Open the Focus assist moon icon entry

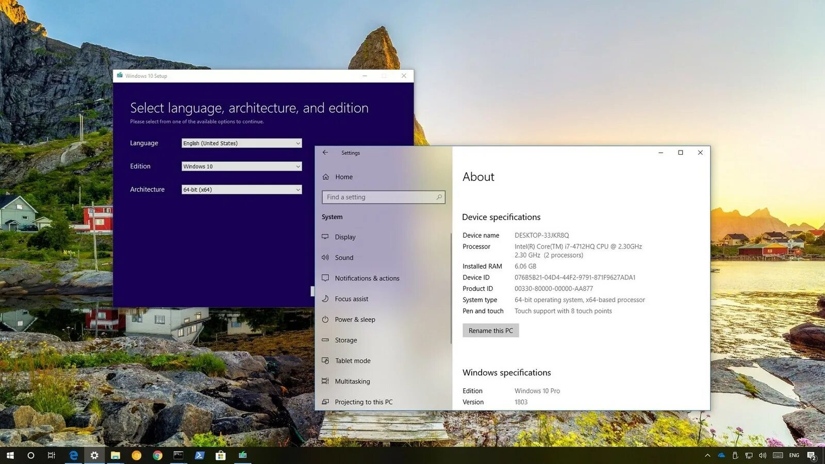coord(325,299)
